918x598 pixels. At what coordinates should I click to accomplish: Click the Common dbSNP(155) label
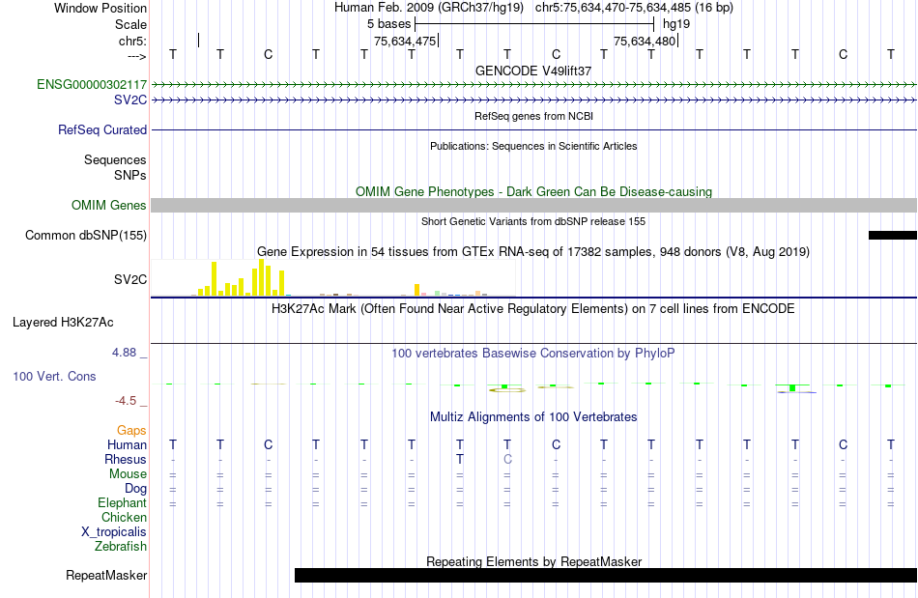[x=85, y=235]
